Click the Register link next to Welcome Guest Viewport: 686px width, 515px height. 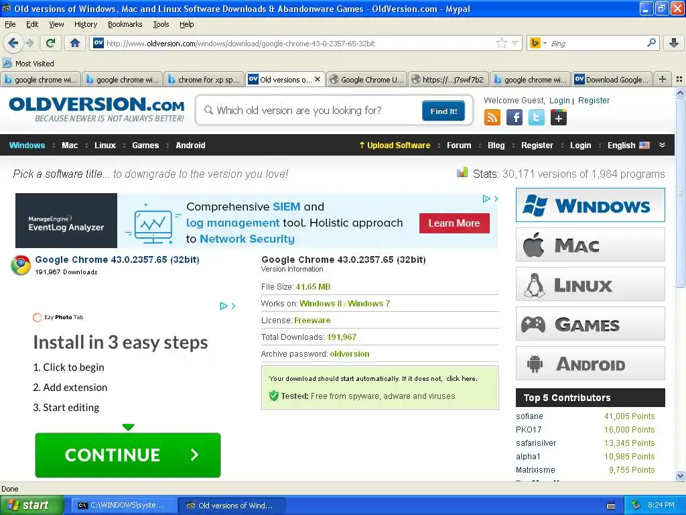tap(594, 101)
